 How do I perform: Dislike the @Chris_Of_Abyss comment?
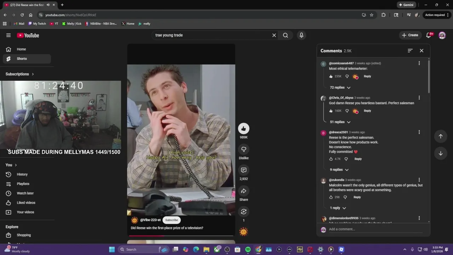(x=347, y=111)
